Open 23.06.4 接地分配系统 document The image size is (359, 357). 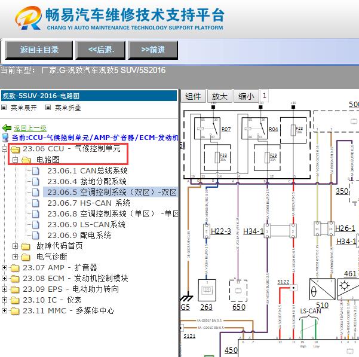tap(87, 181)
